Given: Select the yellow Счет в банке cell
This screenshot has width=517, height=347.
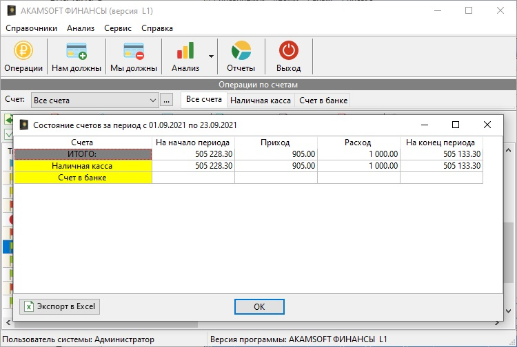Looking at the screenshot, I should (83, 178).
